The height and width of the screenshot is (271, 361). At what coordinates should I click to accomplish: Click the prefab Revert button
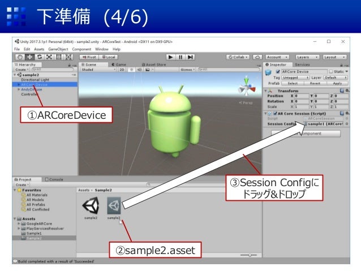315,83
